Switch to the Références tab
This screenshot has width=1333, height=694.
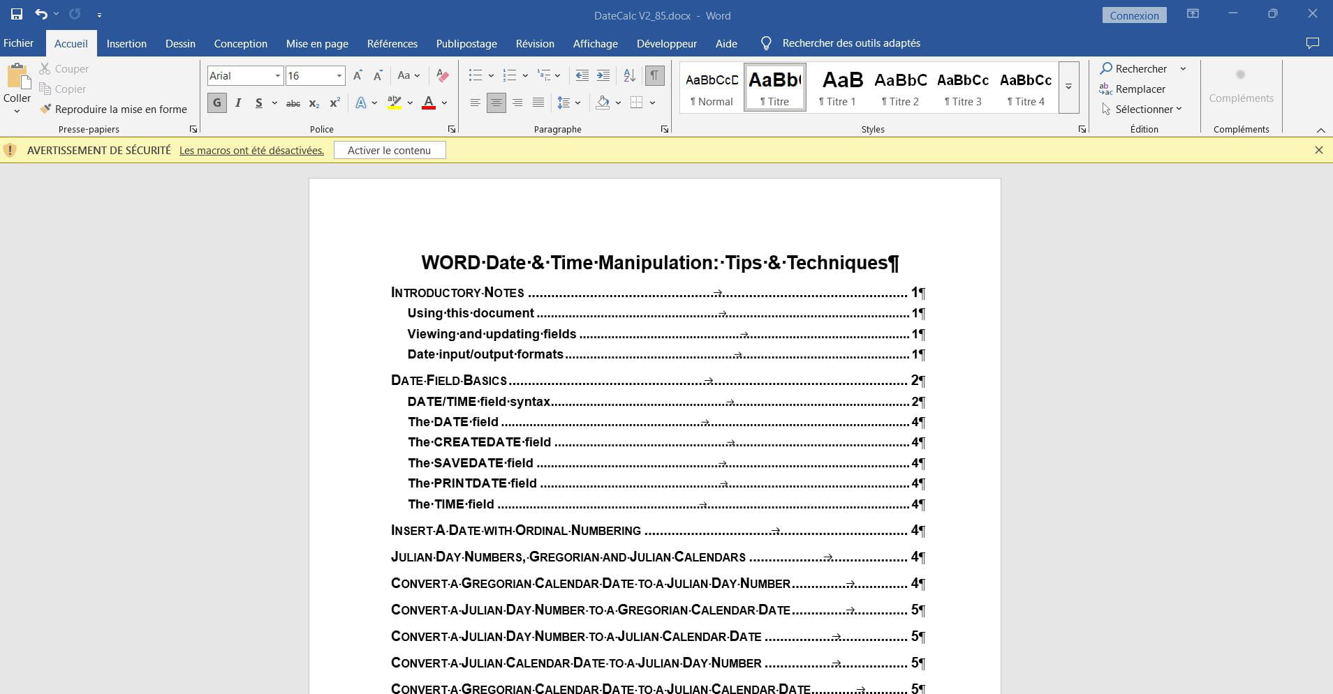[392, 43]
